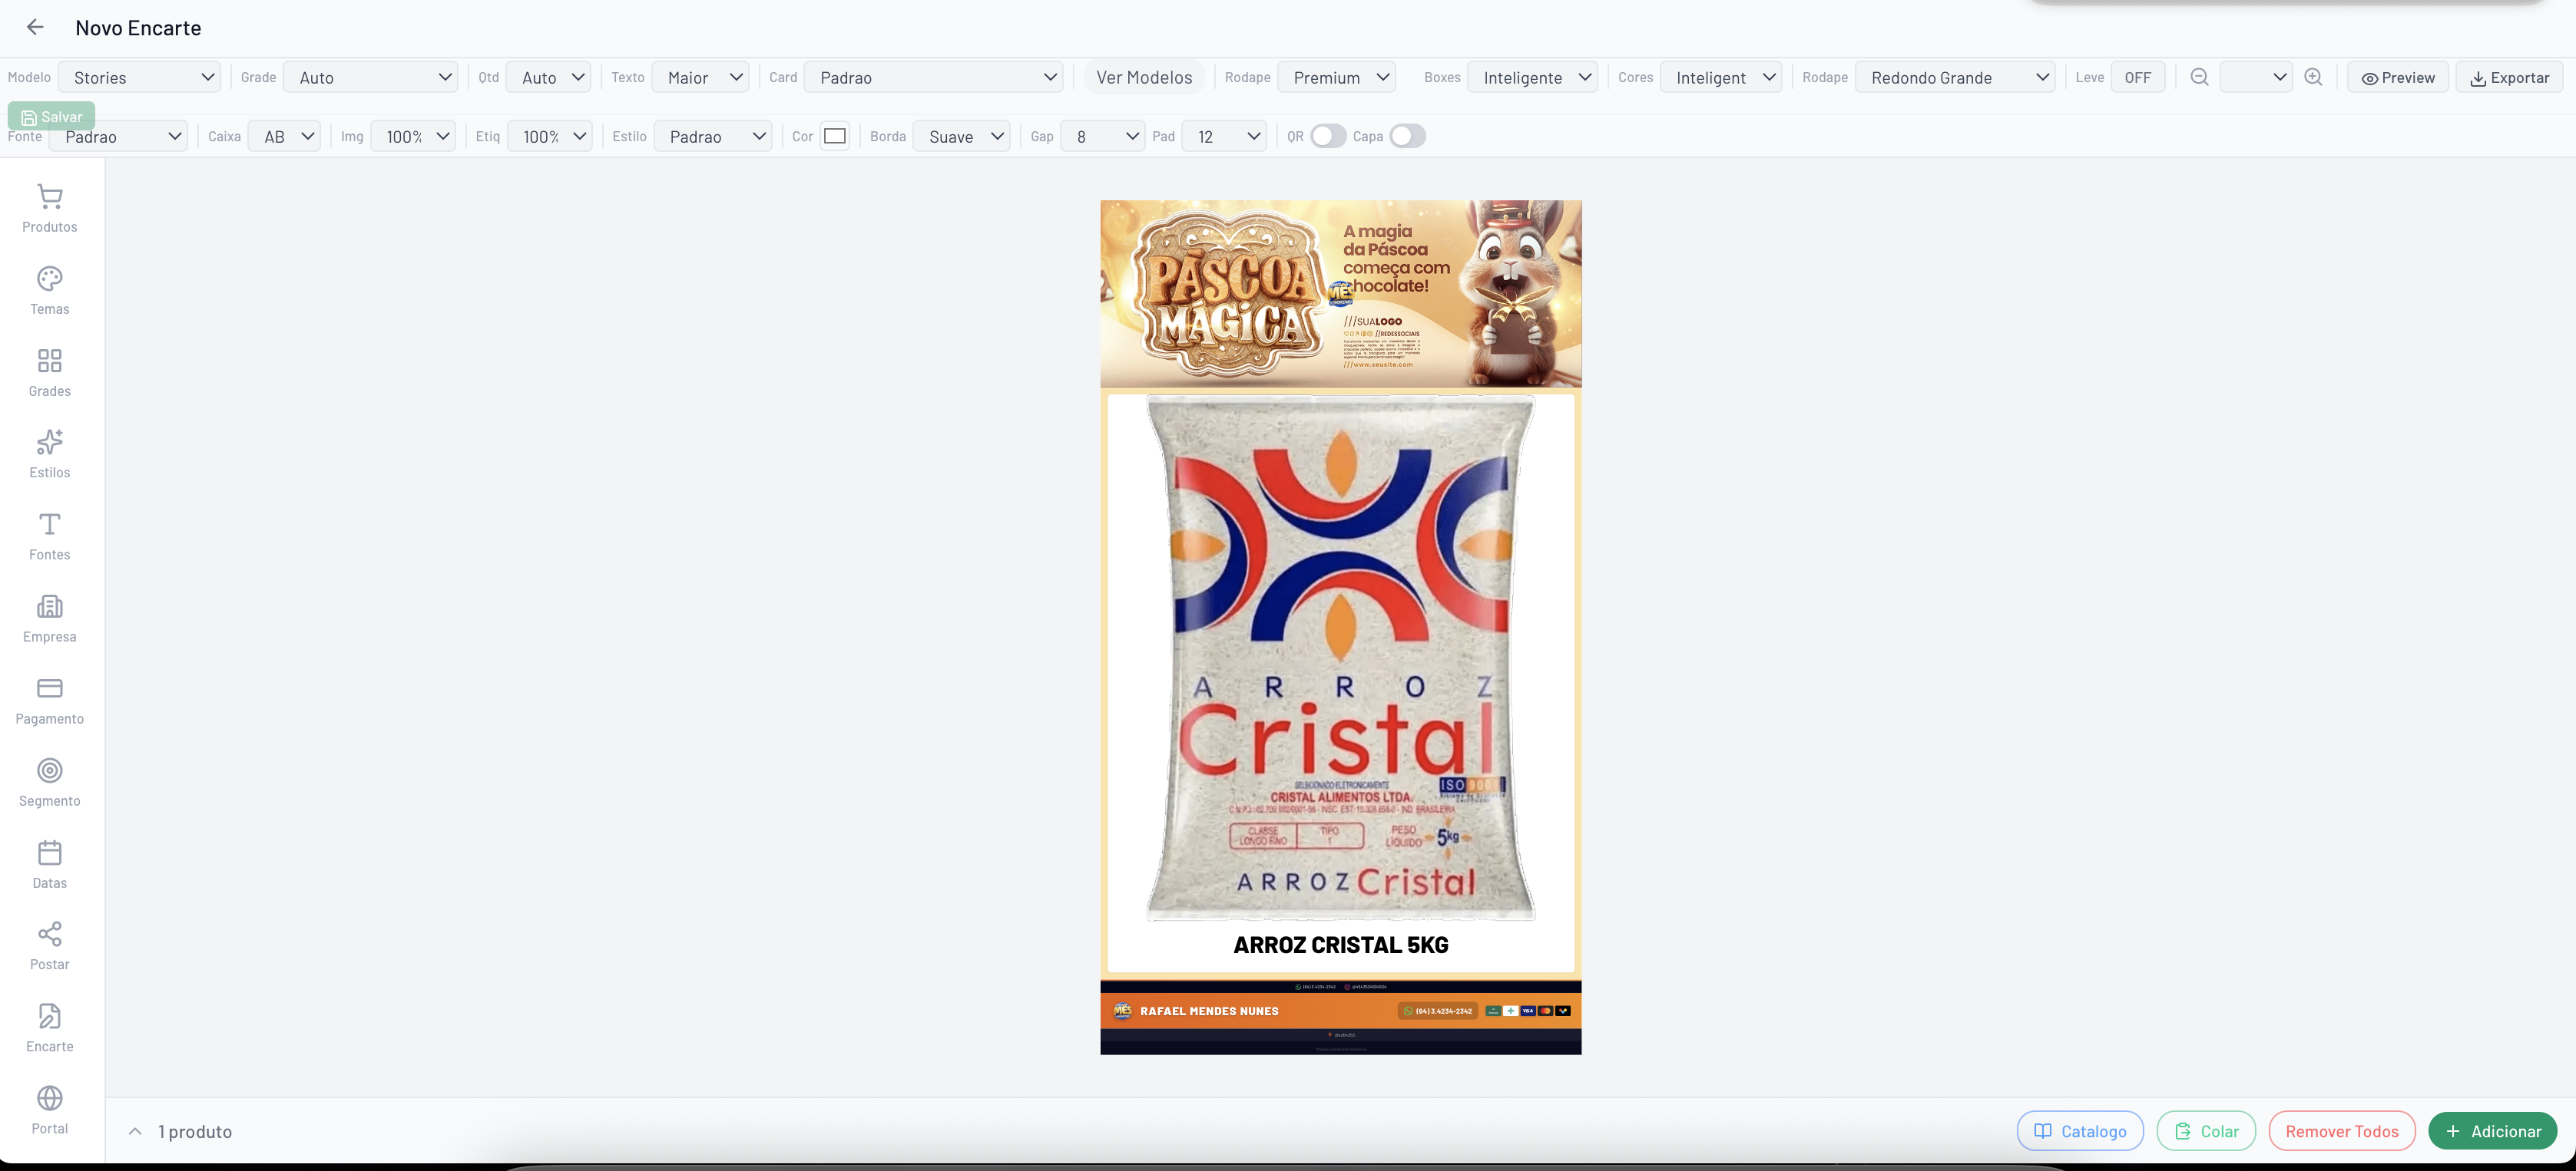Open the Catalogo button
Image resolution: width=2576 pixels, height=1171 pixels.
point(2080,1131)
